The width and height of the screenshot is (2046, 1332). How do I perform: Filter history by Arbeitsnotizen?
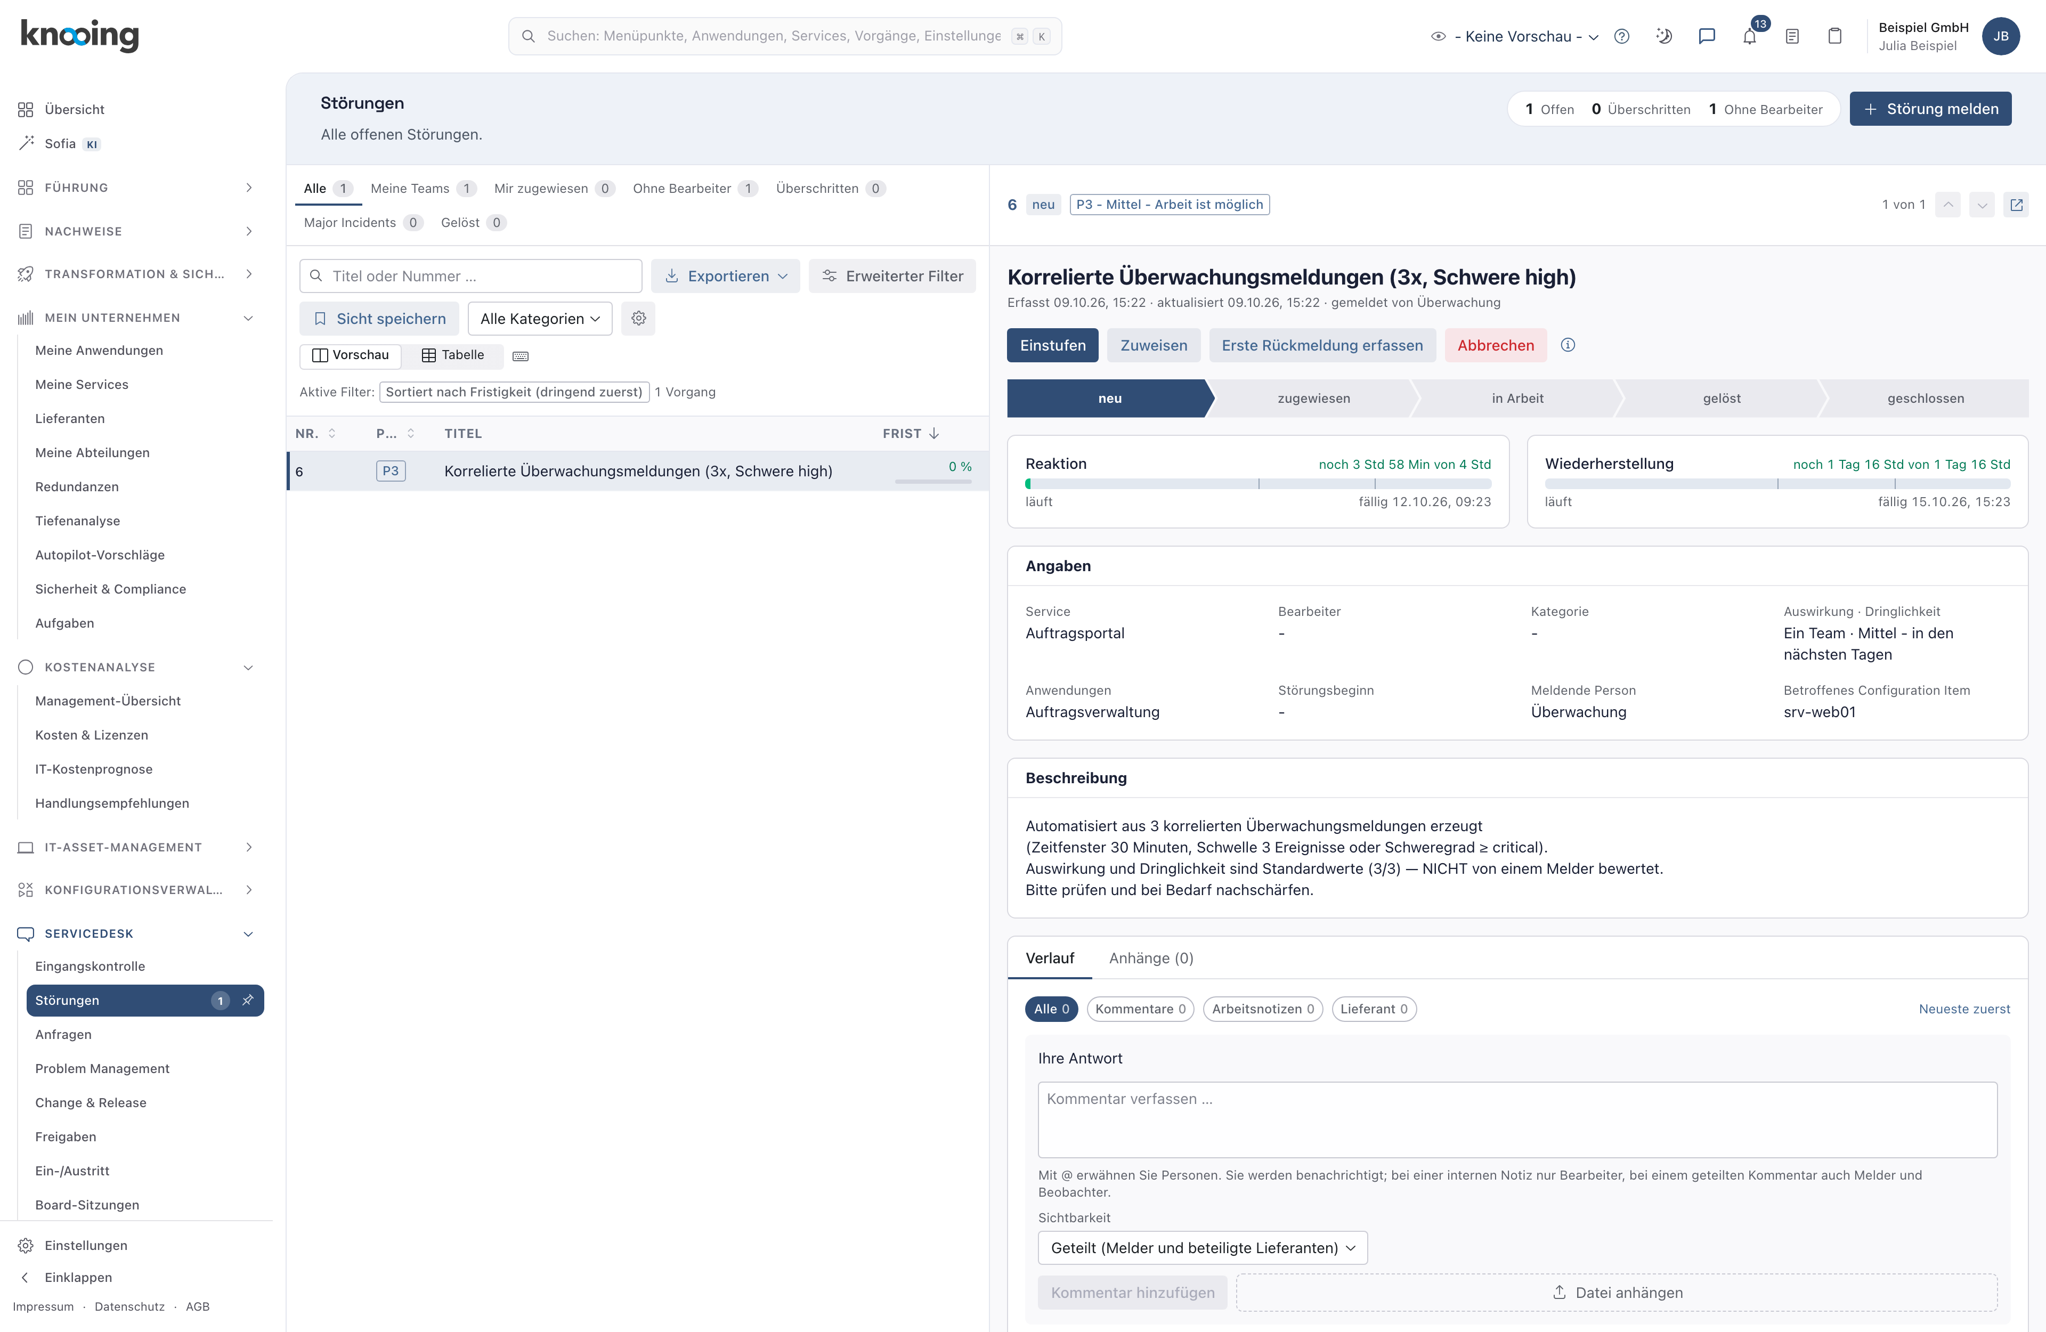tap(1263, 1009)
